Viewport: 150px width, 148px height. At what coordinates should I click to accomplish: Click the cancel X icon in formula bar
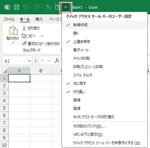click(x=42, y=61)
